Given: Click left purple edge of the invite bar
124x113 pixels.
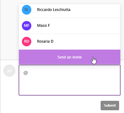Looking at the screenshot, I should [x=20, y=57].
